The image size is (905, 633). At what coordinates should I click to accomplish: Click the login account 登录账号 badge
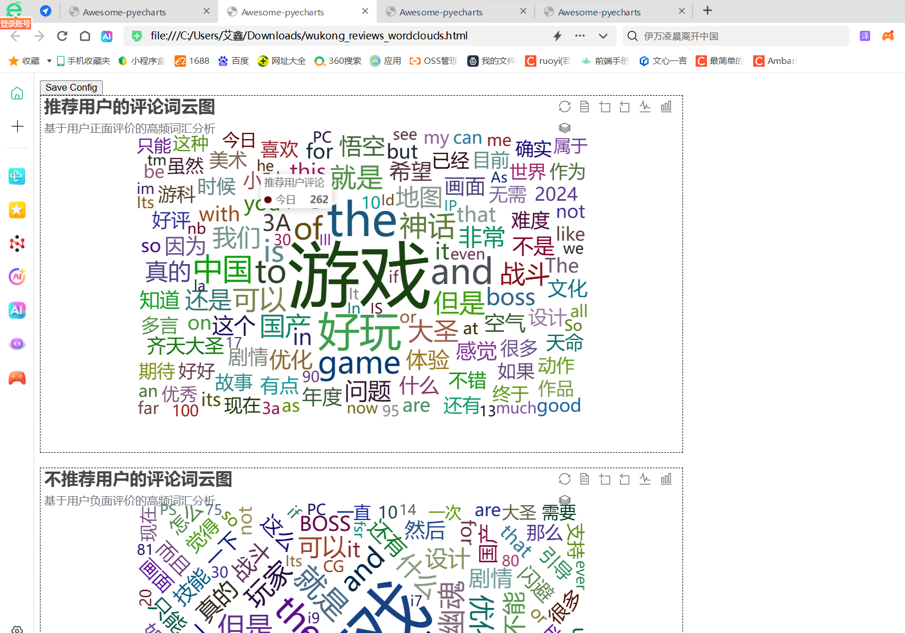[x=15, y=23]
